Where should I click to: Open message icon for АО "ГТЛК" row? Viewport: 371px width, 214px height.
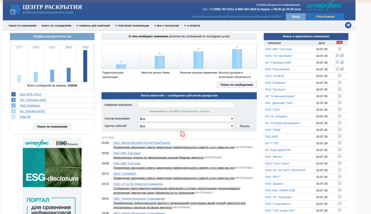pyautogui.click(x=339, y=143)
